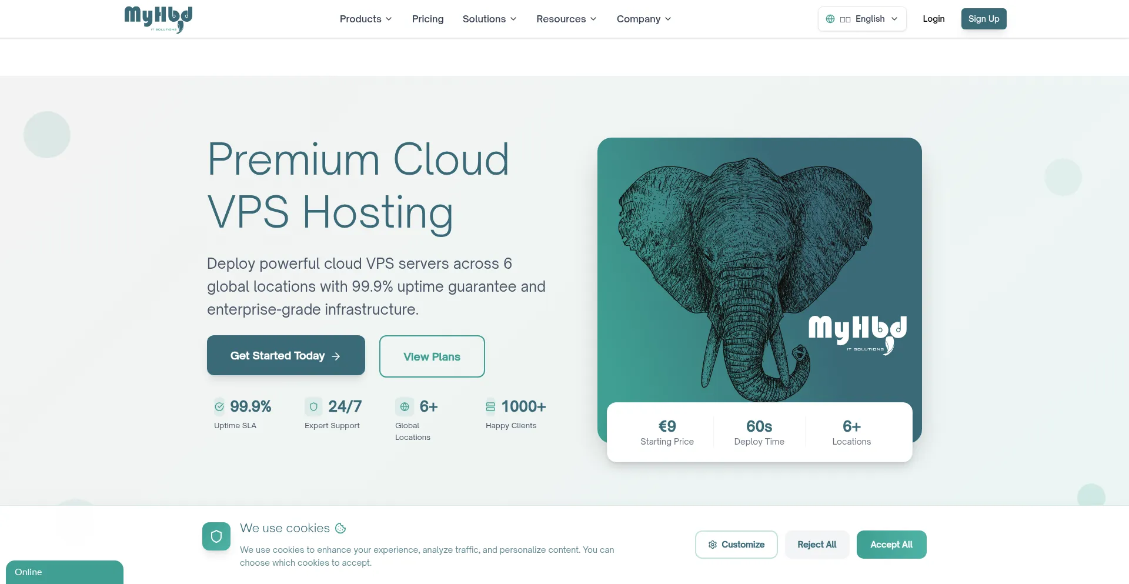
Task: Expand the Solutions menu
Action: click(x=489, y=19)
